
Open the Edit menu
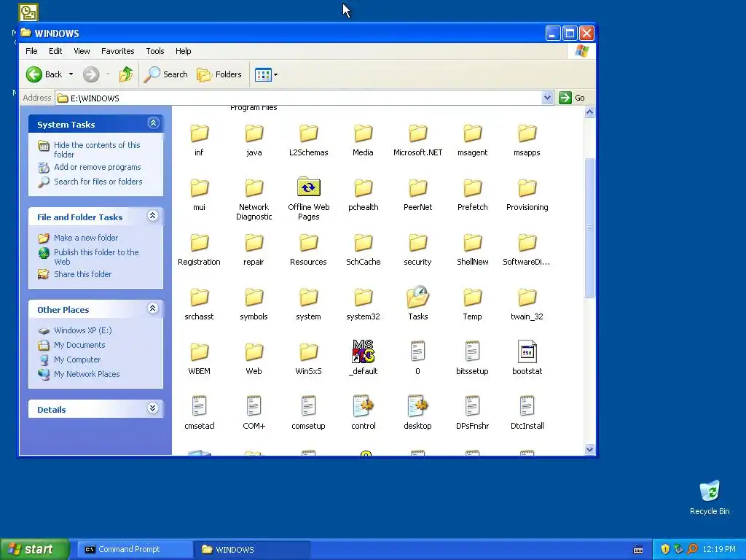pos(55,51)
